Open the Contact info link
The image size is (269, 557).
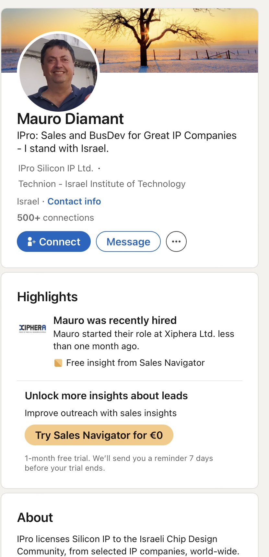74,202
